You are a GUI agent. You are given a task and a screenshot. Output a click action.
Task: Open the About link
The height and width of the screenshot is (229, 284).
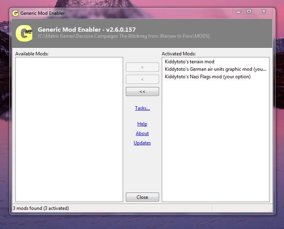(x=142, y=133)
